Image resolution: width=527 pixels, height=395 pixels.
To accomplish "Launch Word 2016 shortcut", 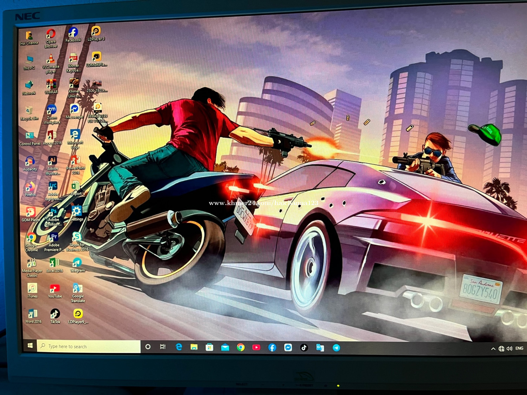I will tap(33, 316).
